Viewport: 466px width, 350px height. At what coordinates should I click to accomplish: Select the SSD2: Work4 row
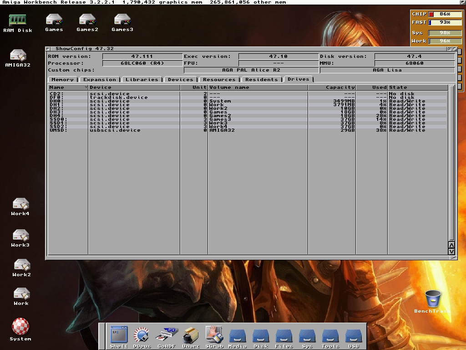[x=248, y=127]
